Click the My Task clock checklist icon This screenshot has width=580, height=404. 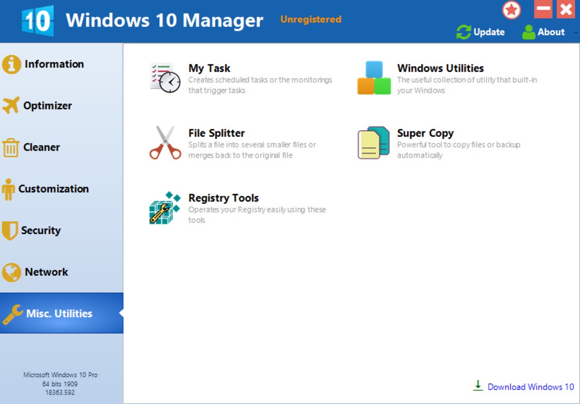[x=165, y=78]
